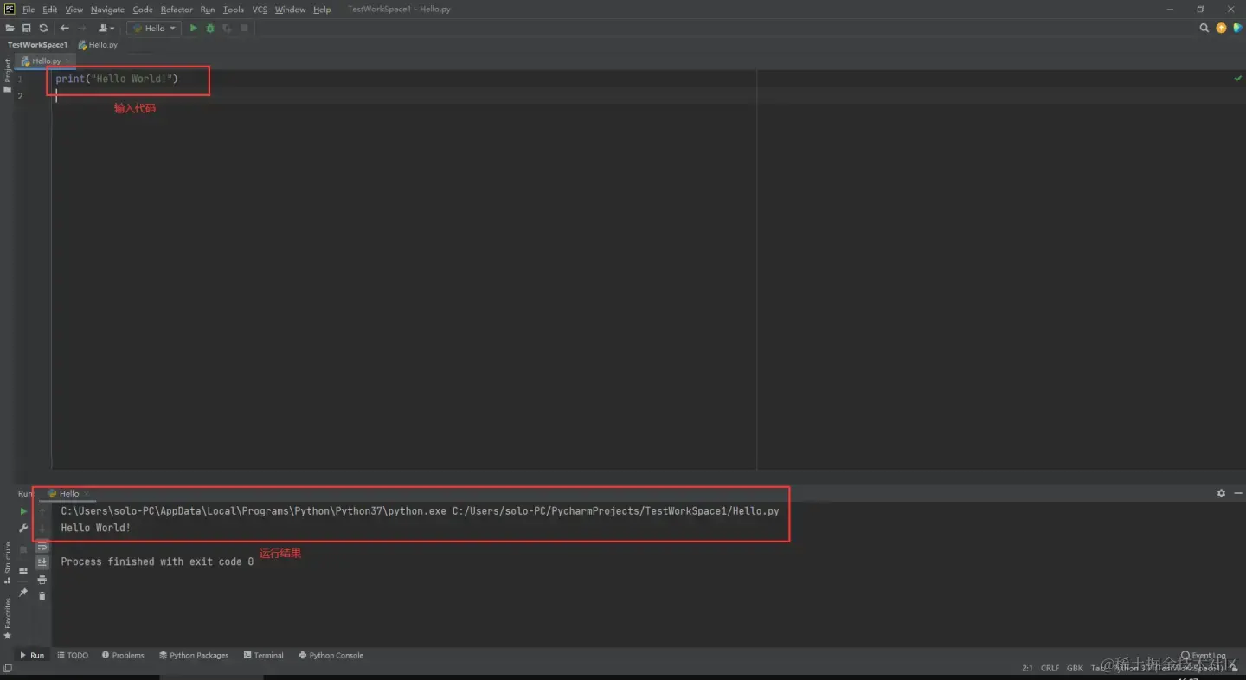
Task: Open the Edit menu
Action: [50, 10]
